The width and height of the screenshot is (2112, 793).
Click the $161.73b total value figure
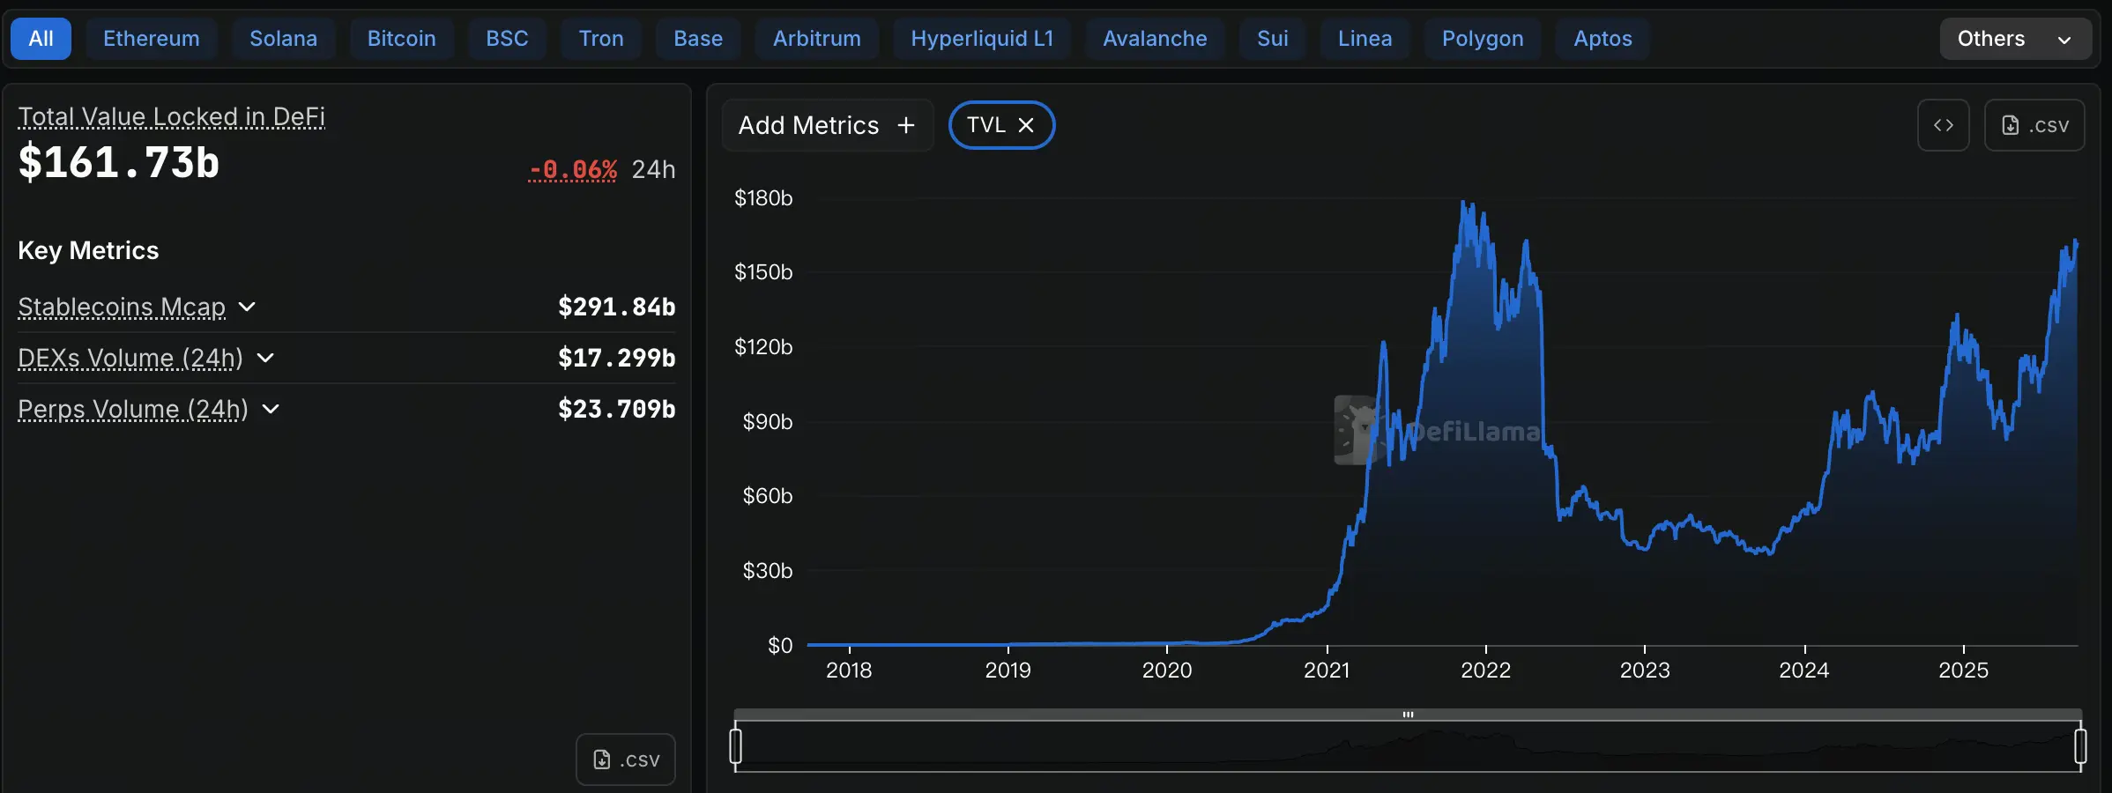tap(119, 162)
